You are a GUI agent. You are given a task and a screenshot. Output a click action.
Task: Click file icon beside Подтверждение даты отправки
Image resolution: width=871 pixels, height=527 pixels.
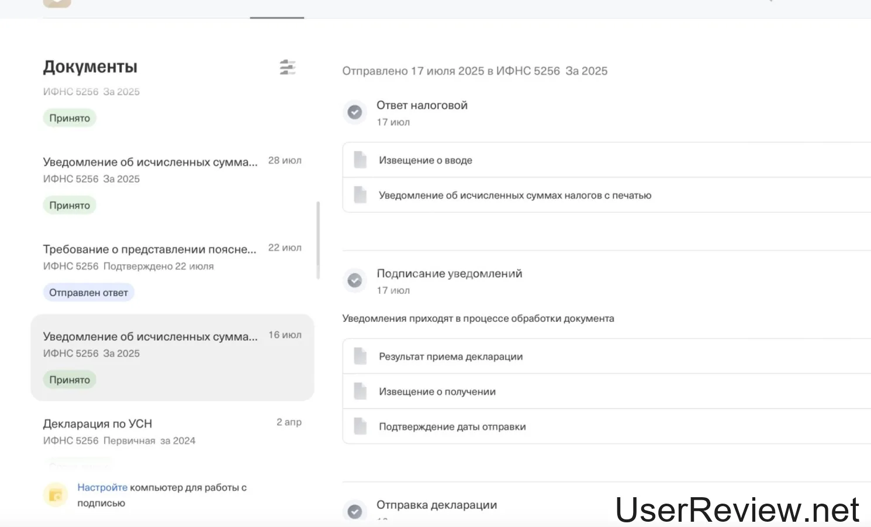point(360,427)
